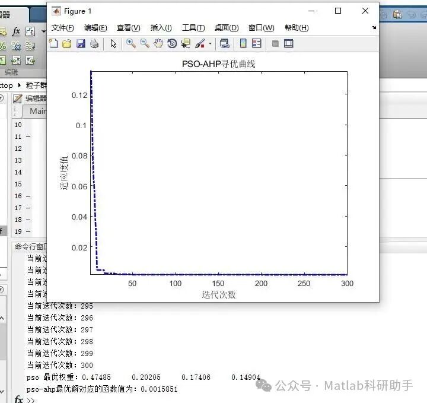This screenshot has width=427, height=403.
Task: Click the Link Plot icon
Action: coord(224,43)
